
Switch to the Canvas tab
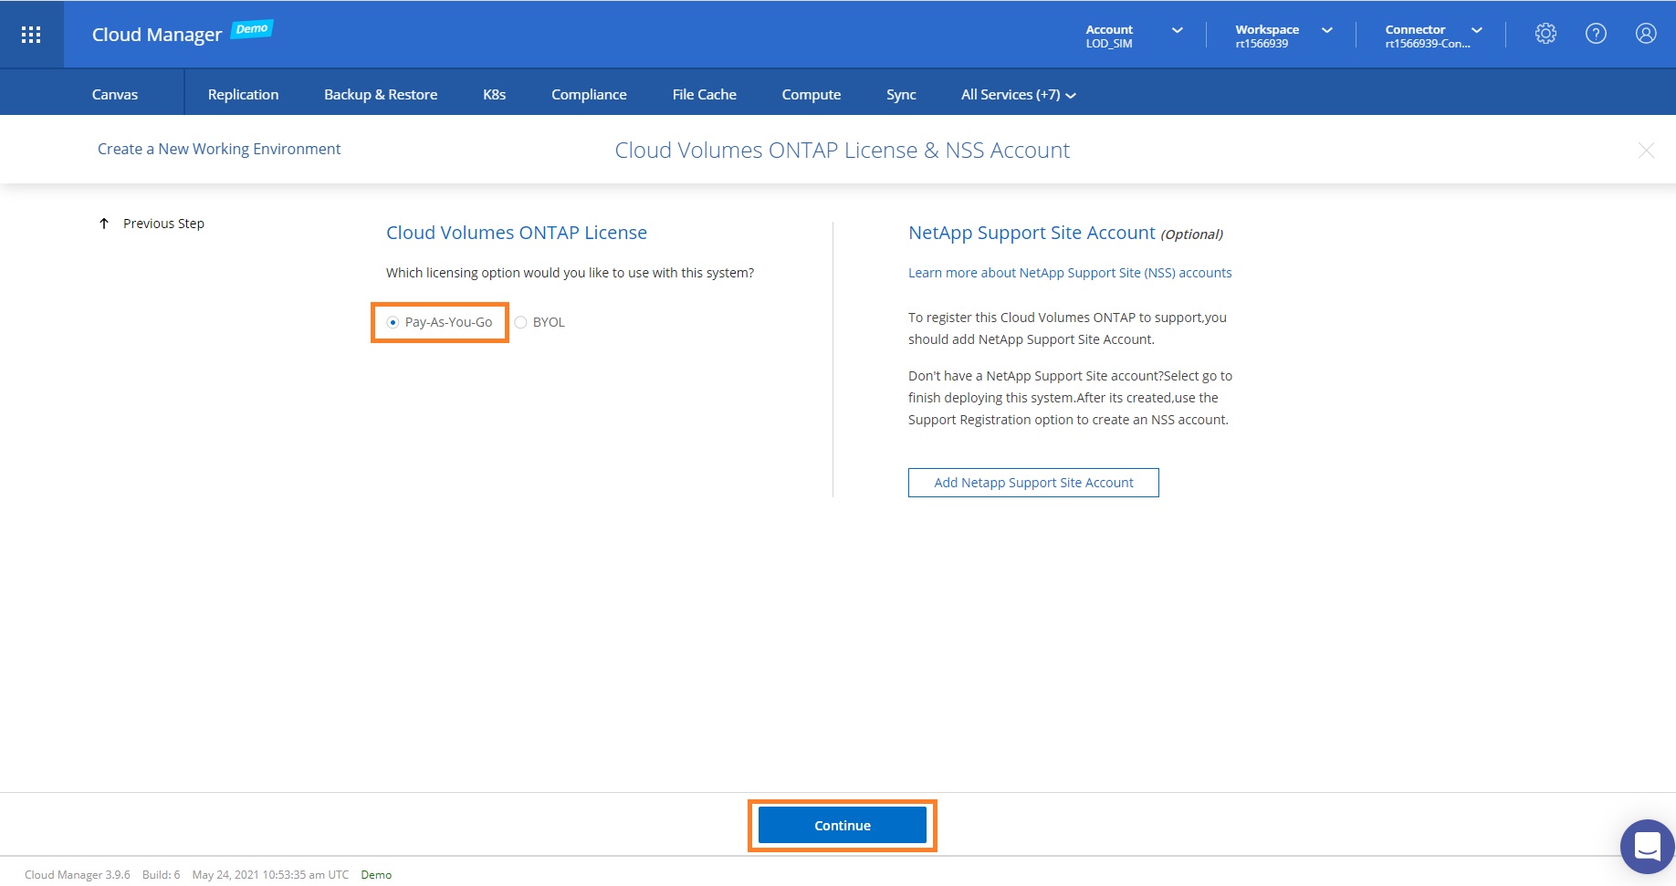coord(115,95)
